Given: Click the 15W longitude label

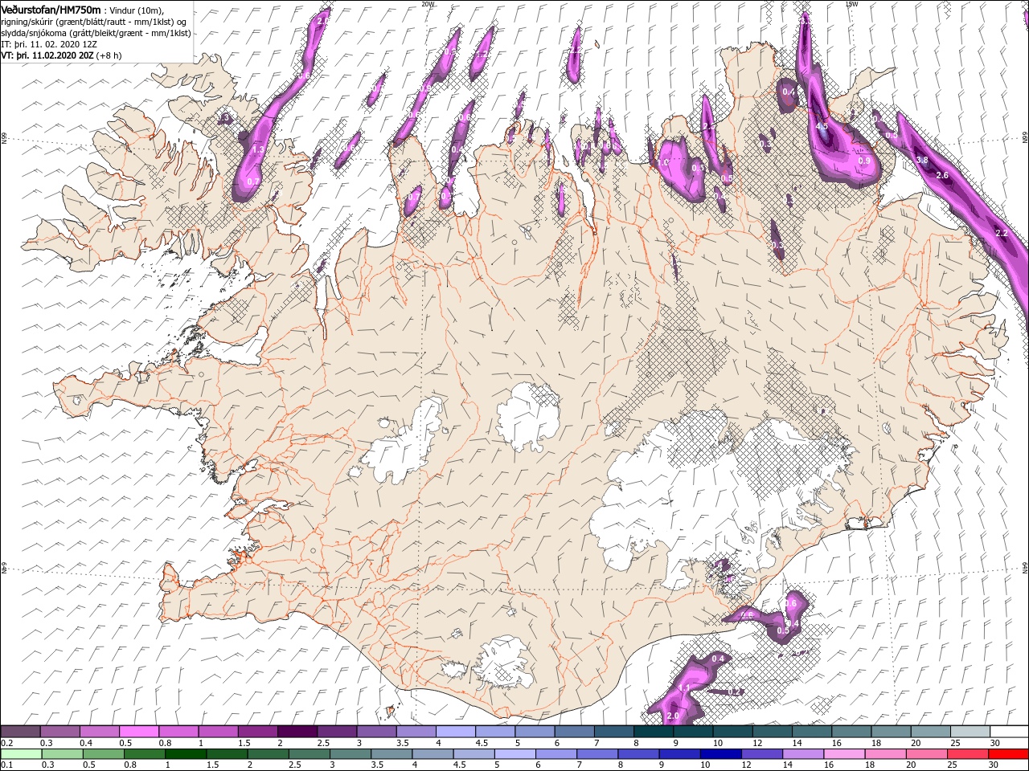Looking at the screenshot, I should [x=851, y=3].
